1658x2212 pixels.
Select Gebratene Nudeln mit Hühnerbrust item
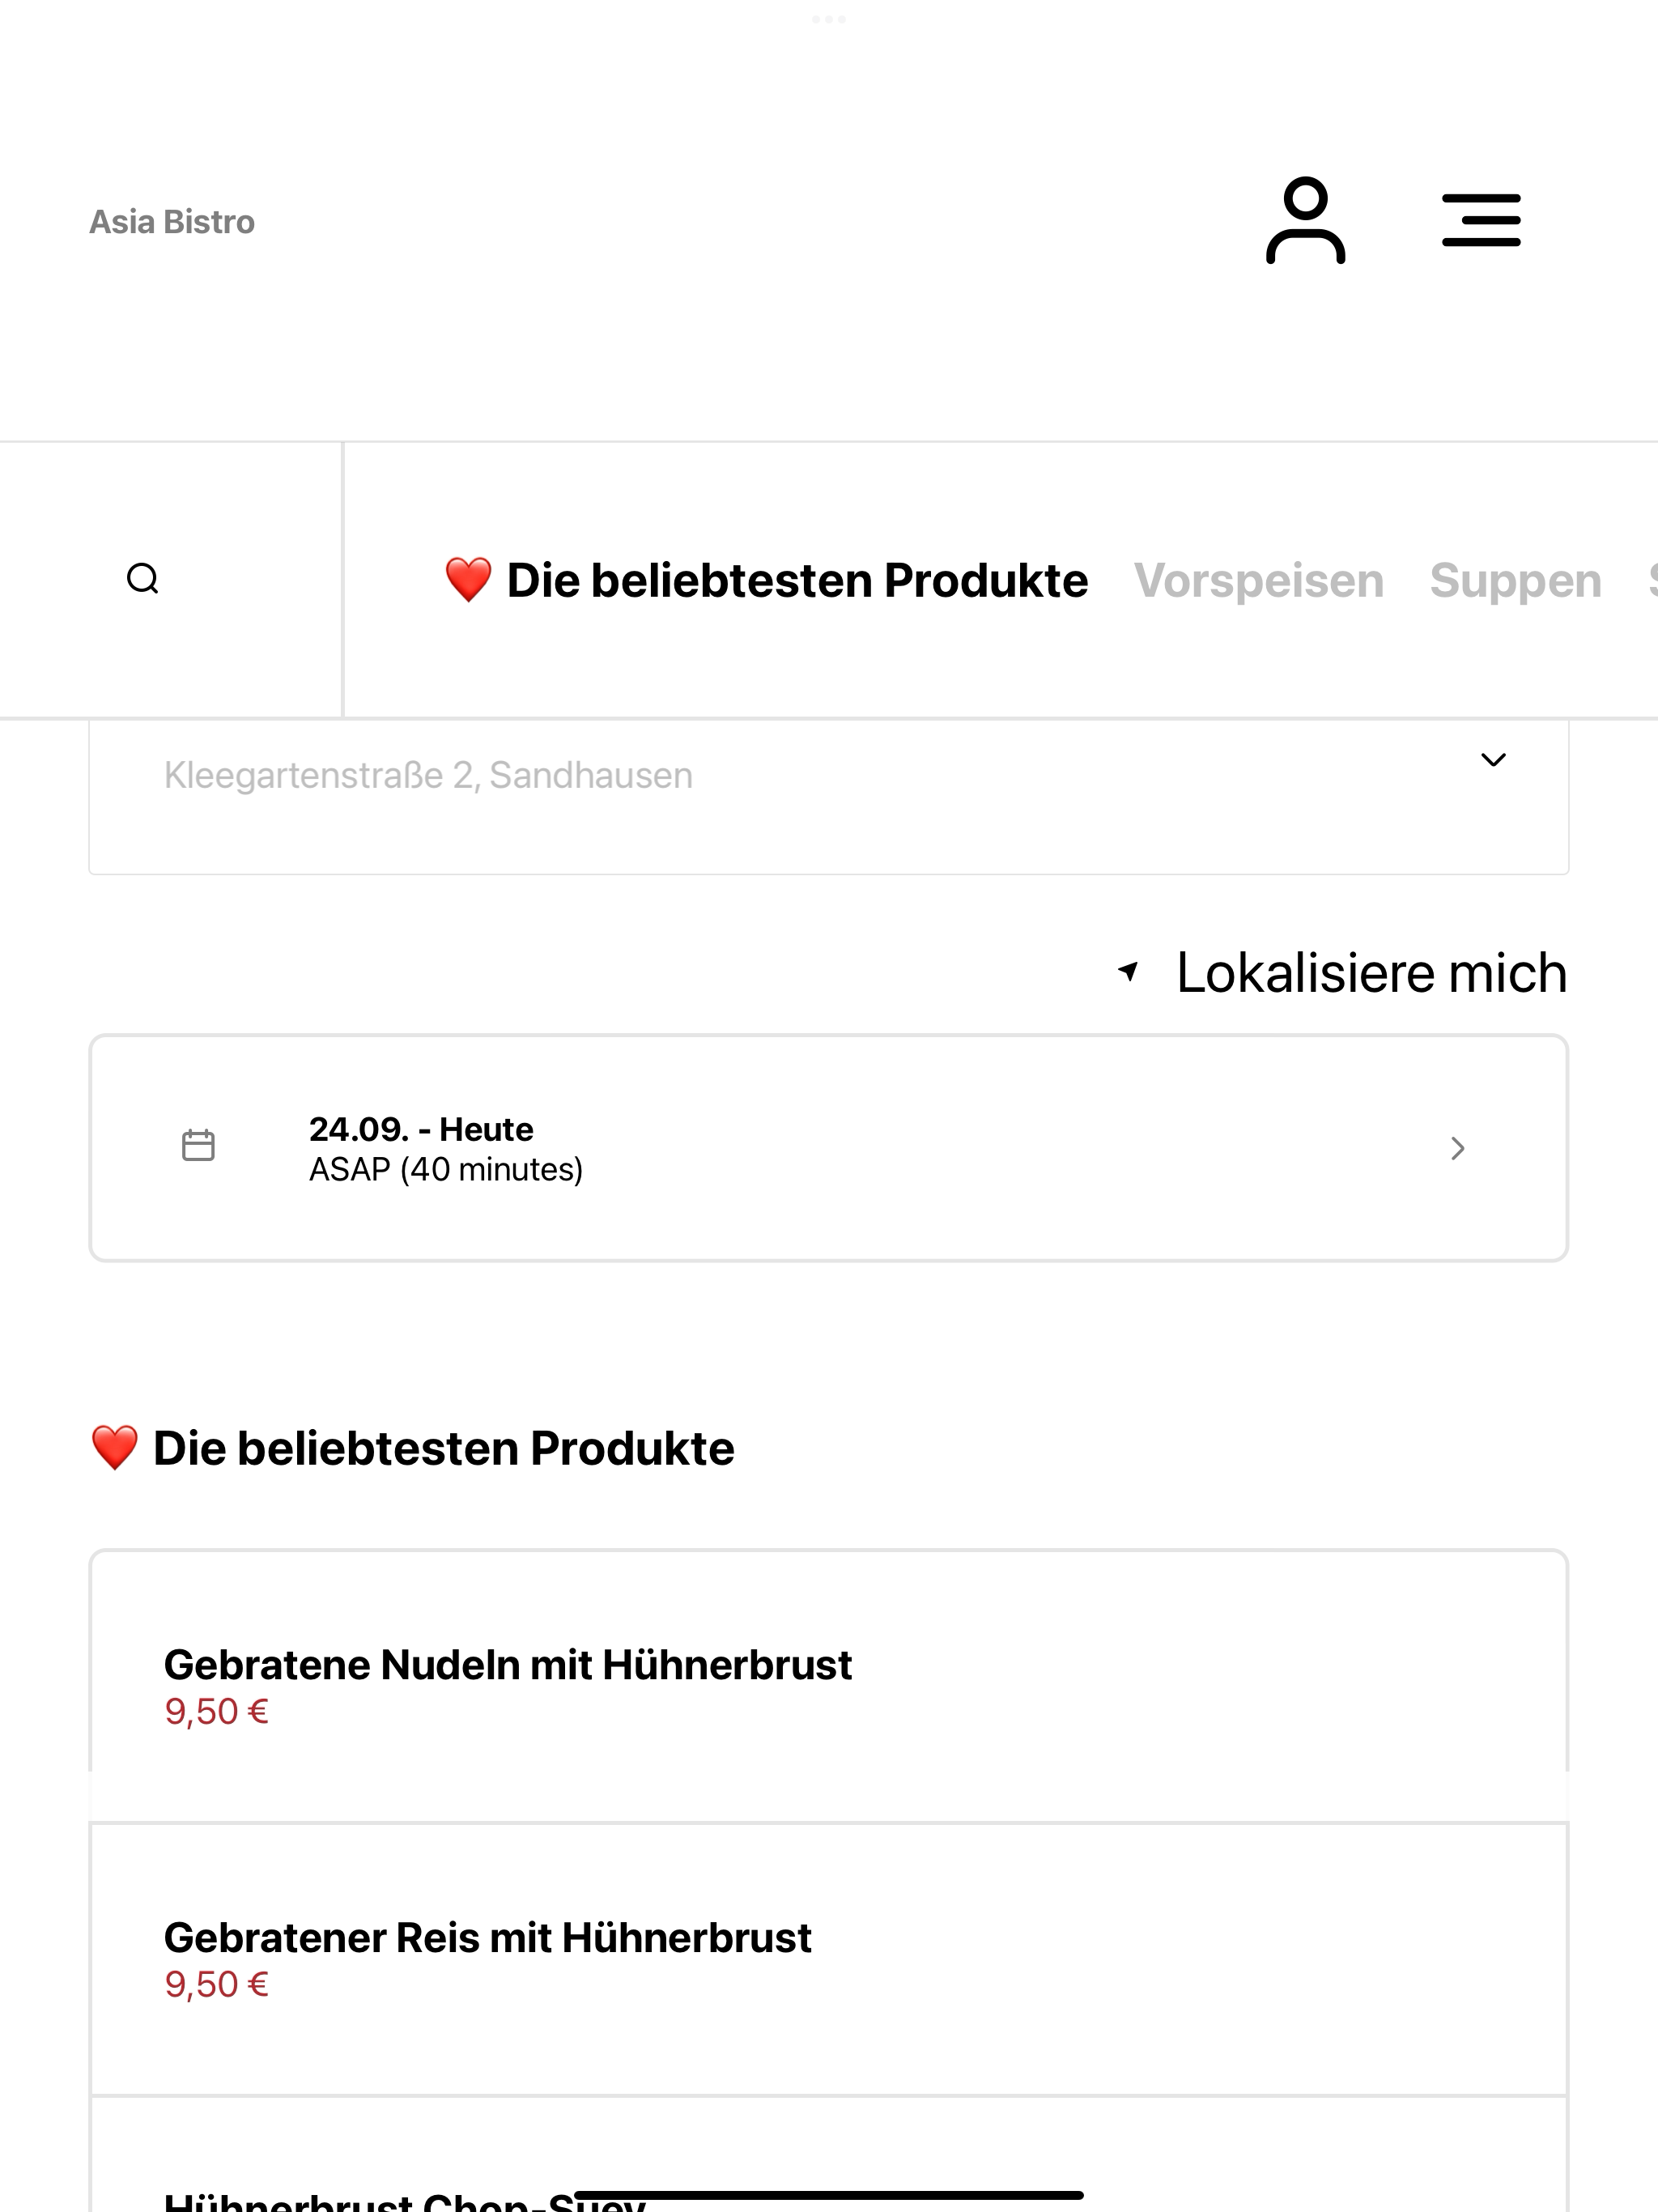pyautogui.click(x=829, y=1686)
